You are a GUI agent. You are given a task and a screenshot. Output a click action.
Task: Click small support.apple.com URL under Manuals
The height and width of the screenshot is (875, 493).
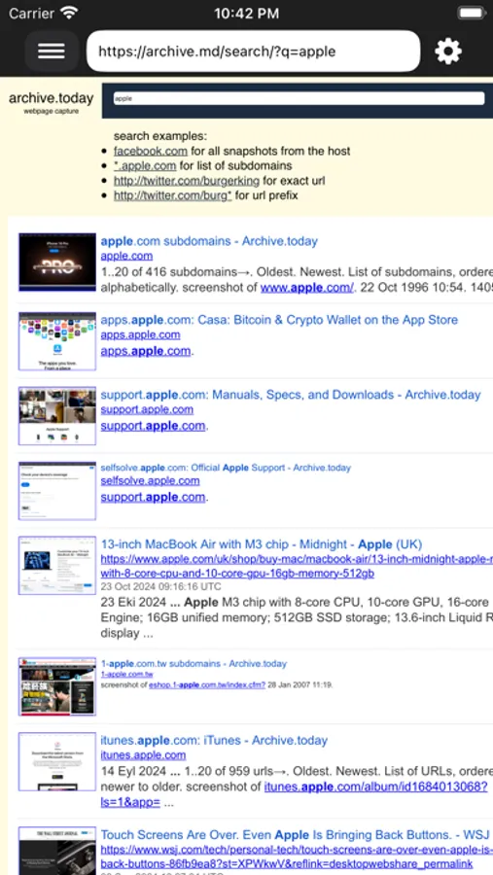[x=147, y=409]
